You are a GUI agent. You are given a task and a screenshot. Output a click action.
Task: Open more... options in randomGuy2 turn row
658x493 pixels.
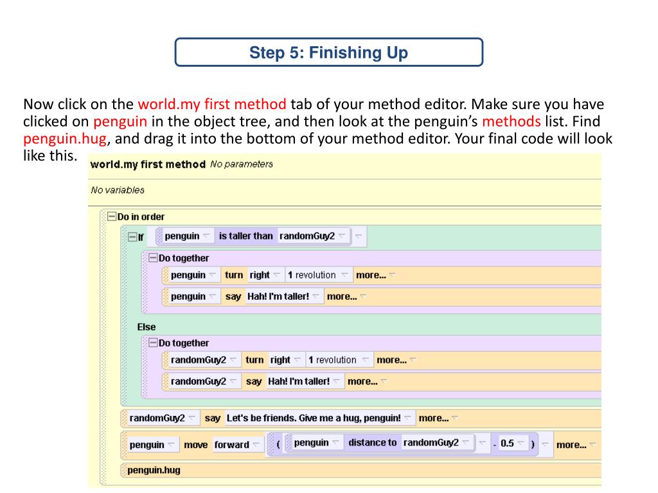click(x=396, y=359)
